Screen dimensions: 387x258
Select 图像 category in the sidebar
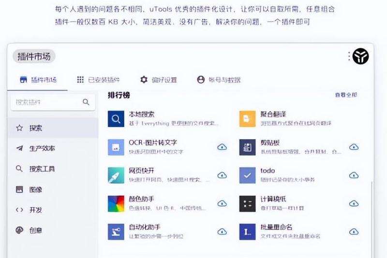point(53,189)
